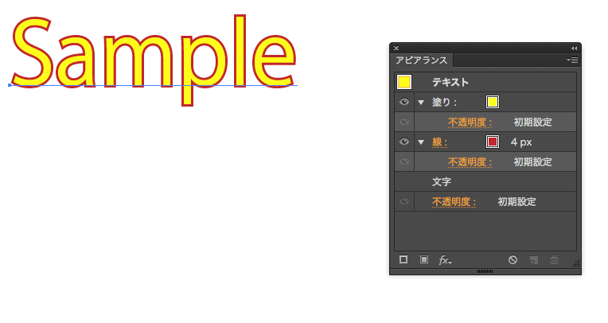
Task: Toggle eye for bottom 不透明度 row
Action: tap(404, 201)
